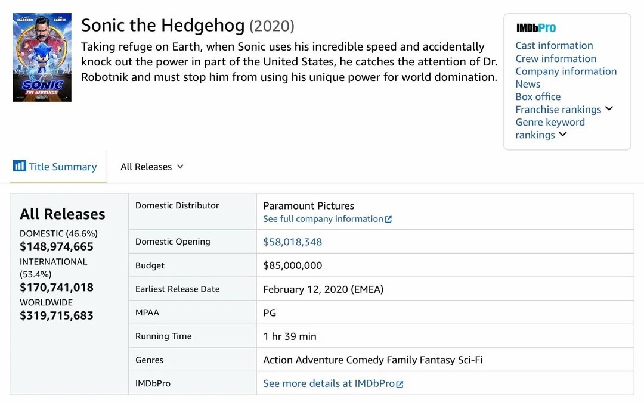Open the Crew information link
Screen dimensions: 644x403
tap(556, 58)
